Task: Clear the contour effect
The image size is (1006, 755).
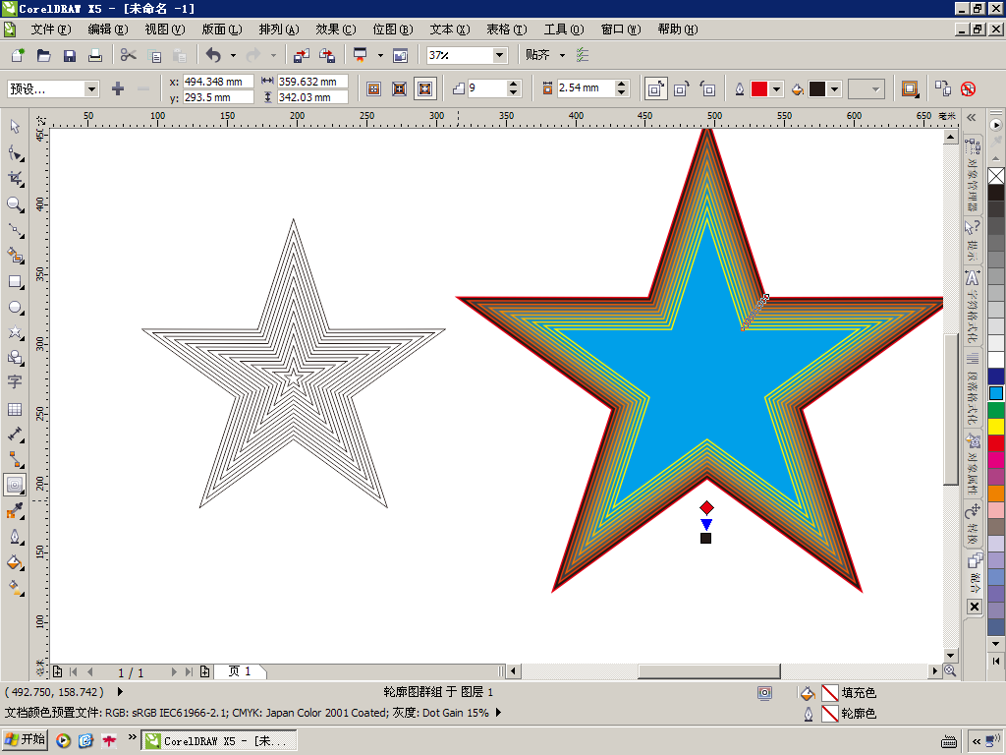Action: [968, 88]
